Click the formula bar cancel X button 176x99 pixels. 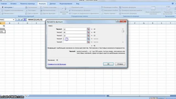point(19,20)
